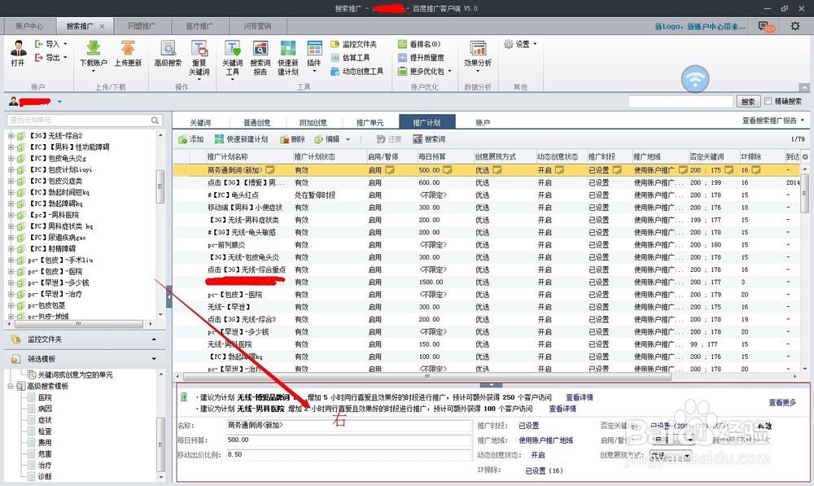Screen dimensions: 814x486
Task: Click the 快速新建计划 ribbon icon
Action: click(x=287, y=48)
